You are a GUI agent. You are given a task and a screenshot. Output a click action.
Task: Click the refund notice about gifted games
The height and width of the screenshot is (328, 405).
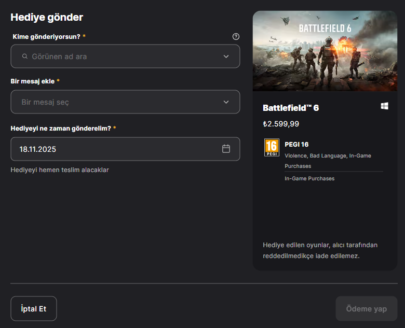tap(320, 250)
